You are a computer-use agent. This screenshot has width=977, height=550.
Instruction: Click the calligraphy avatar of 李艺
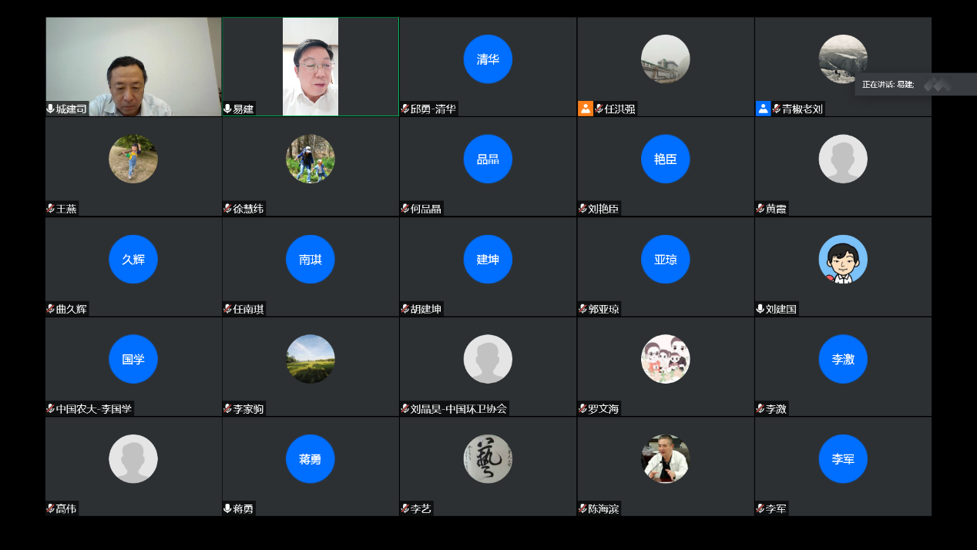tap(488, 459)
